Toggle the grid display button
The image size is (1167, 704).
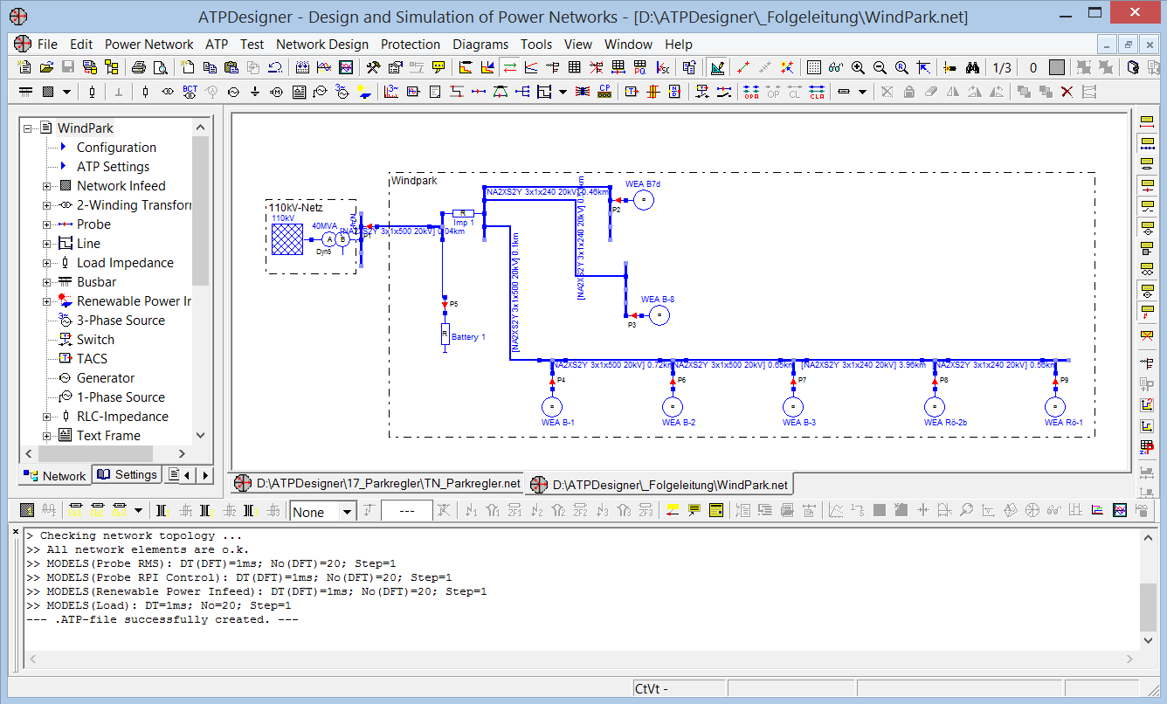[x=814, y=67]
